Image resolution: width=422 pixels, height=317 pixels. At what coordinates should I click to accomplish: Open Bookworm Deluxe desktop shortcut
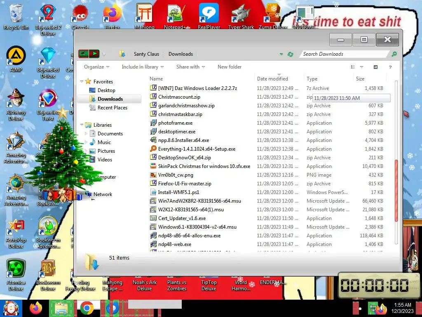coord(48,275)
